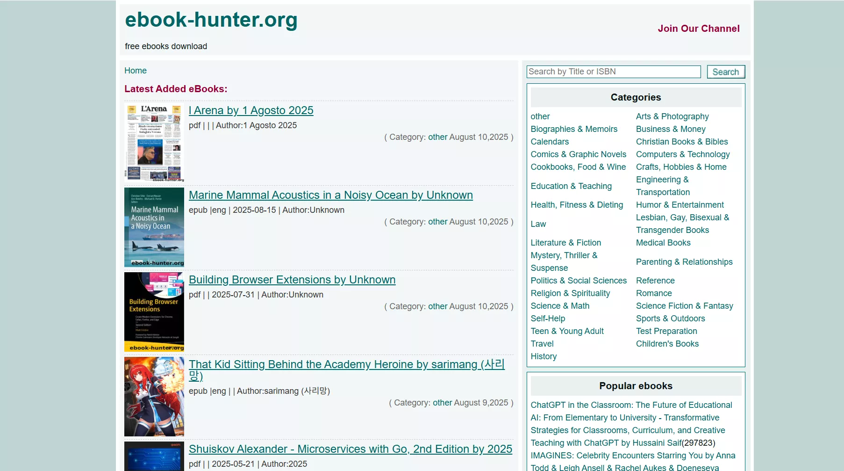
Task: Open Teen & Young Adult category
Action: (x=567, y=331)
